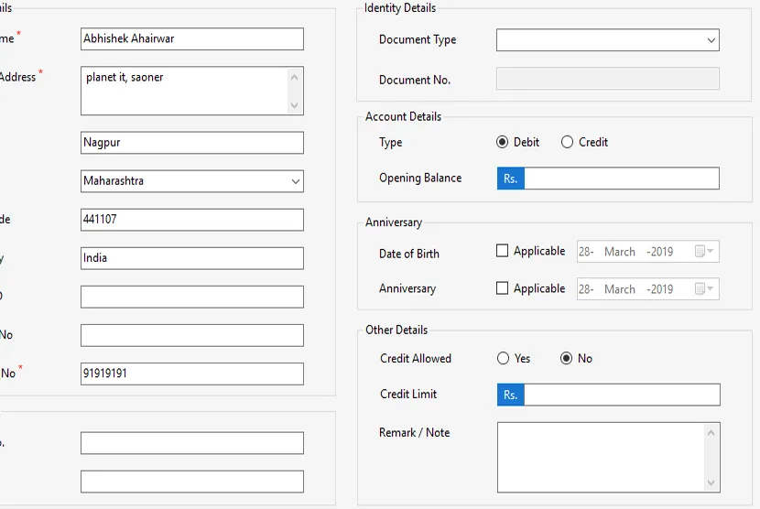Click the Credit Limit amount field
This screenshot has width=760, height=509.
[622, 395]
